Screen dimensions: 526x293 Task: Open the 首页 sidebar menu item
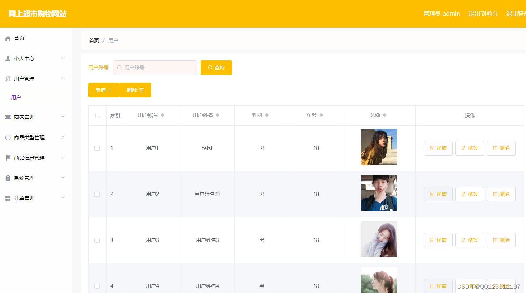click(x=36, y=38)
